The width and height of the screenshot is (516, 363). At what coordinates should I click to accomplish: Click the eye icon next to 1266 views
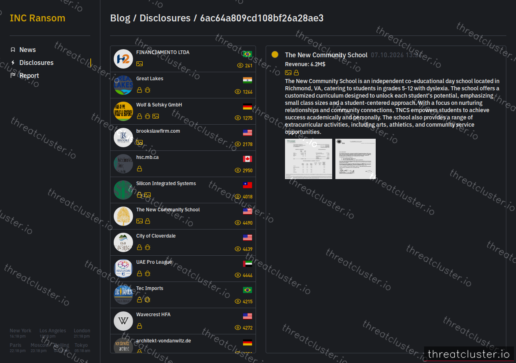pyautogui.click(x=238, y=92)
